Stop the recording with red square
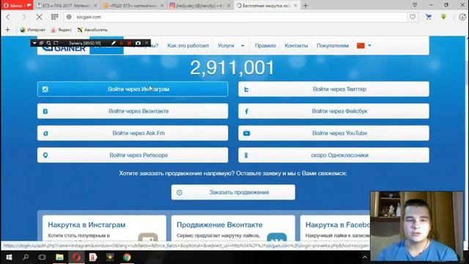This screenshot has height=264, width=469. tap(129, 43)
